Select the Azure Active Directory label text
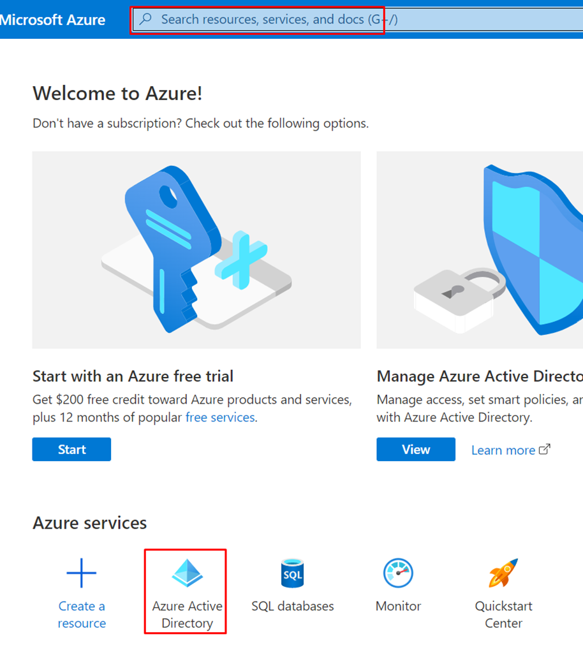 pyautogui.click(x=187, y=615)
